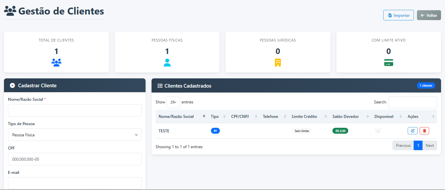Screen dimensions: 445x190
Task: Go to the Next page
Action: coord(429,146)
